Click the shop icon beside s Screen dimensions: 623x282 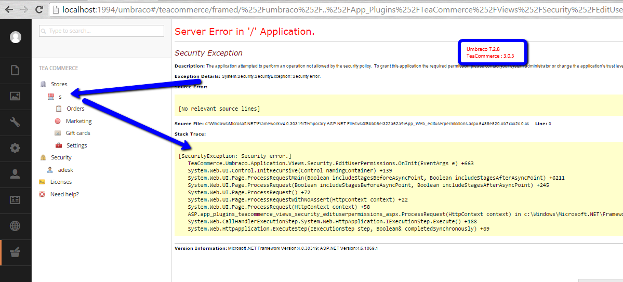50,97
